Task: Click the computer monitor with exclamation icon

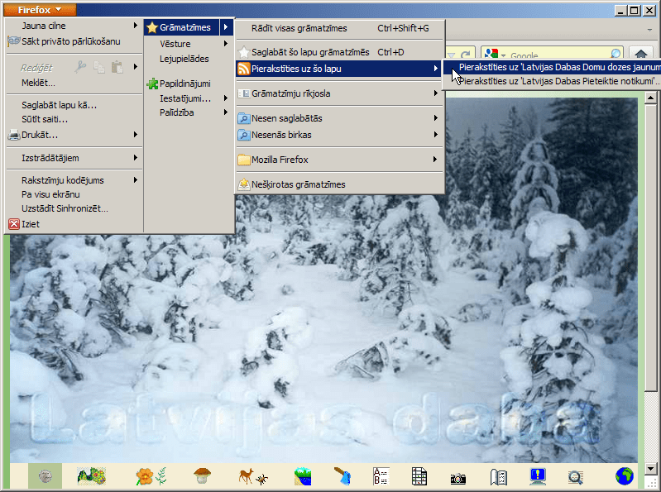Action: click(538, 476)
